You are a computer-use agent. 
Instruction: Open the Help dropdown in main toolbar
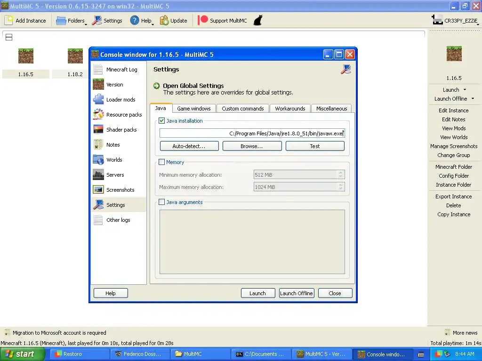coord(142,21)
